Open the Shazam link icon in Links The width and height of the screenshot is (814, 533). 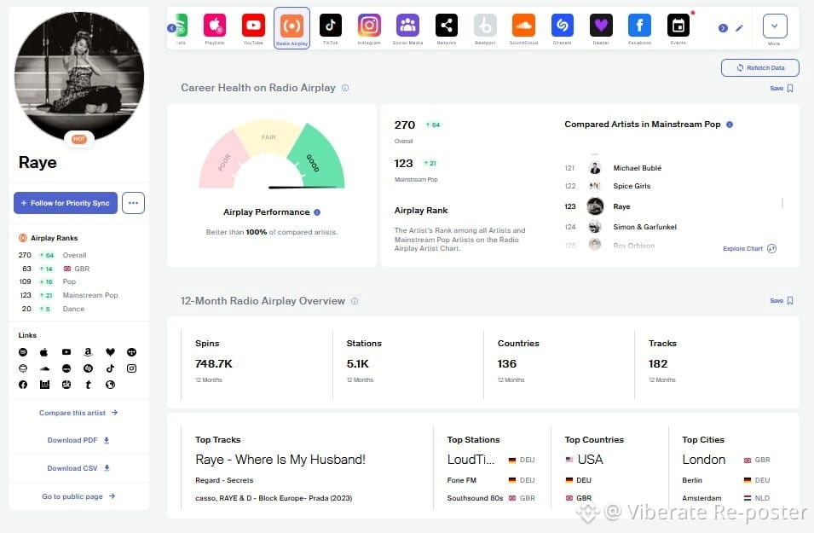pos(89,368)
